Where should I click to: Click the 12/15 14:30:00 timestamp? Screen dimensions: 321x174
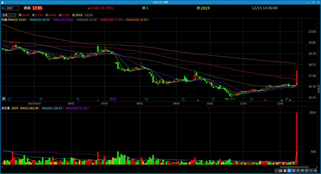[x=265, y=8]
